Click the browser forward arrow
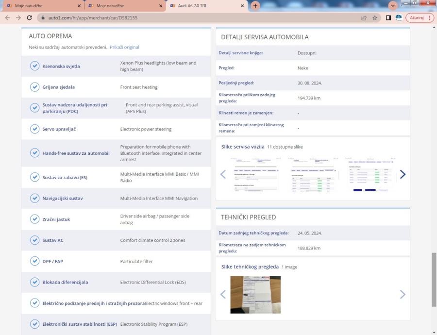 click(18, 17)
